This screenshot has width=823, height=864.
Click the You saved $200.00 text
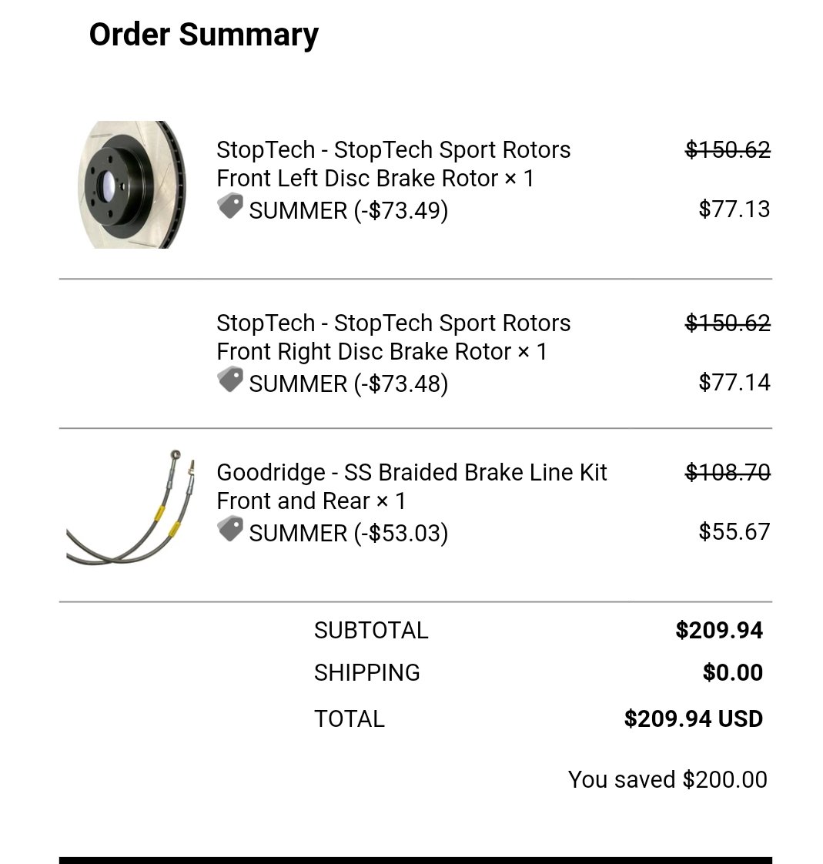(667, 779)
